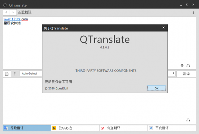The image size is (199, 134).
Task: Click the Youdao service icon
Action: point(102,128)
